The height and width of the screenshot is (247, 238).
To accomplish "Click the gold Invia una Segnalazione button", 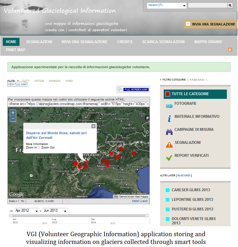I will (210, 24).
